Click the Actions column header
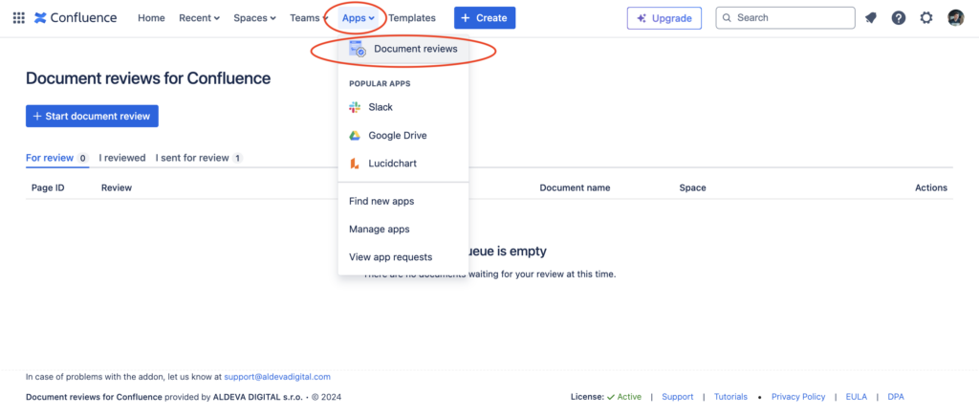 (x=931, y=188)
